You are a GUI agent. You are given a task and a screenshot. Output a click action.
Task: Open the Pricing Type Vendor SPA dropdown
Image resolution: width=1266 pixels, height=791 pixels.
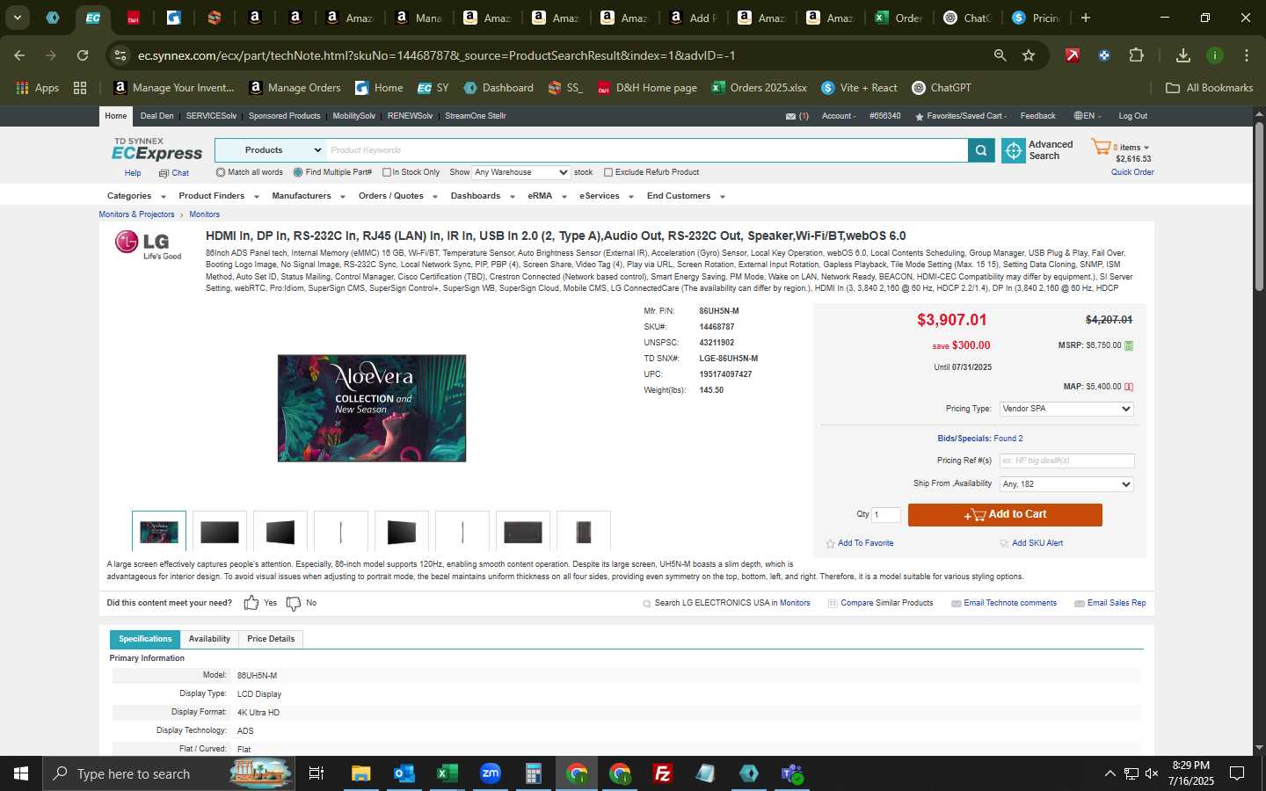(1066, 409)
